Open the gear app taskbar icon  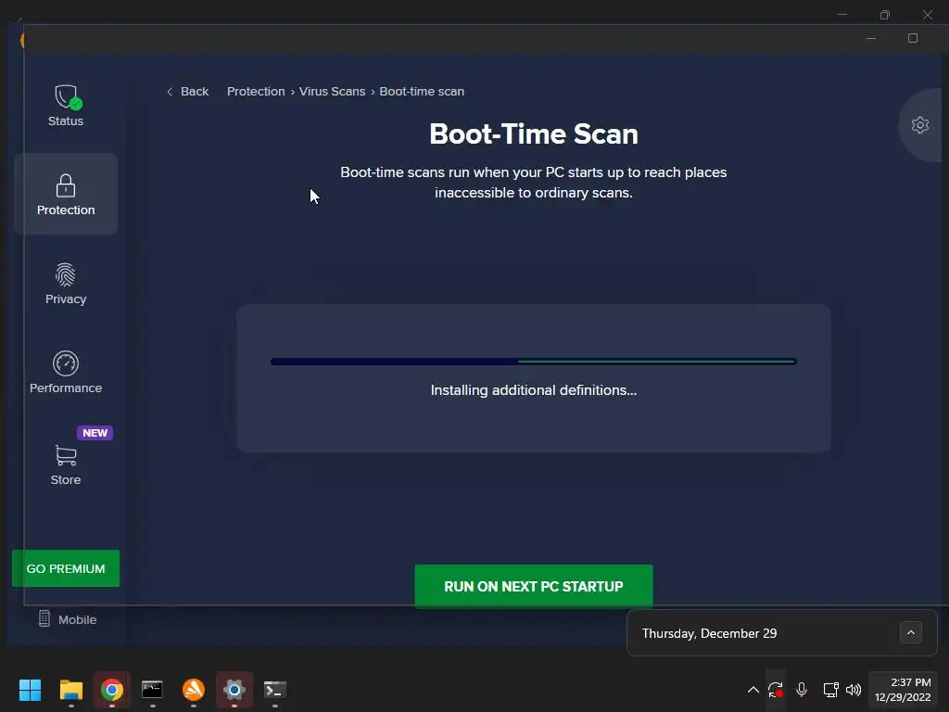234,690
